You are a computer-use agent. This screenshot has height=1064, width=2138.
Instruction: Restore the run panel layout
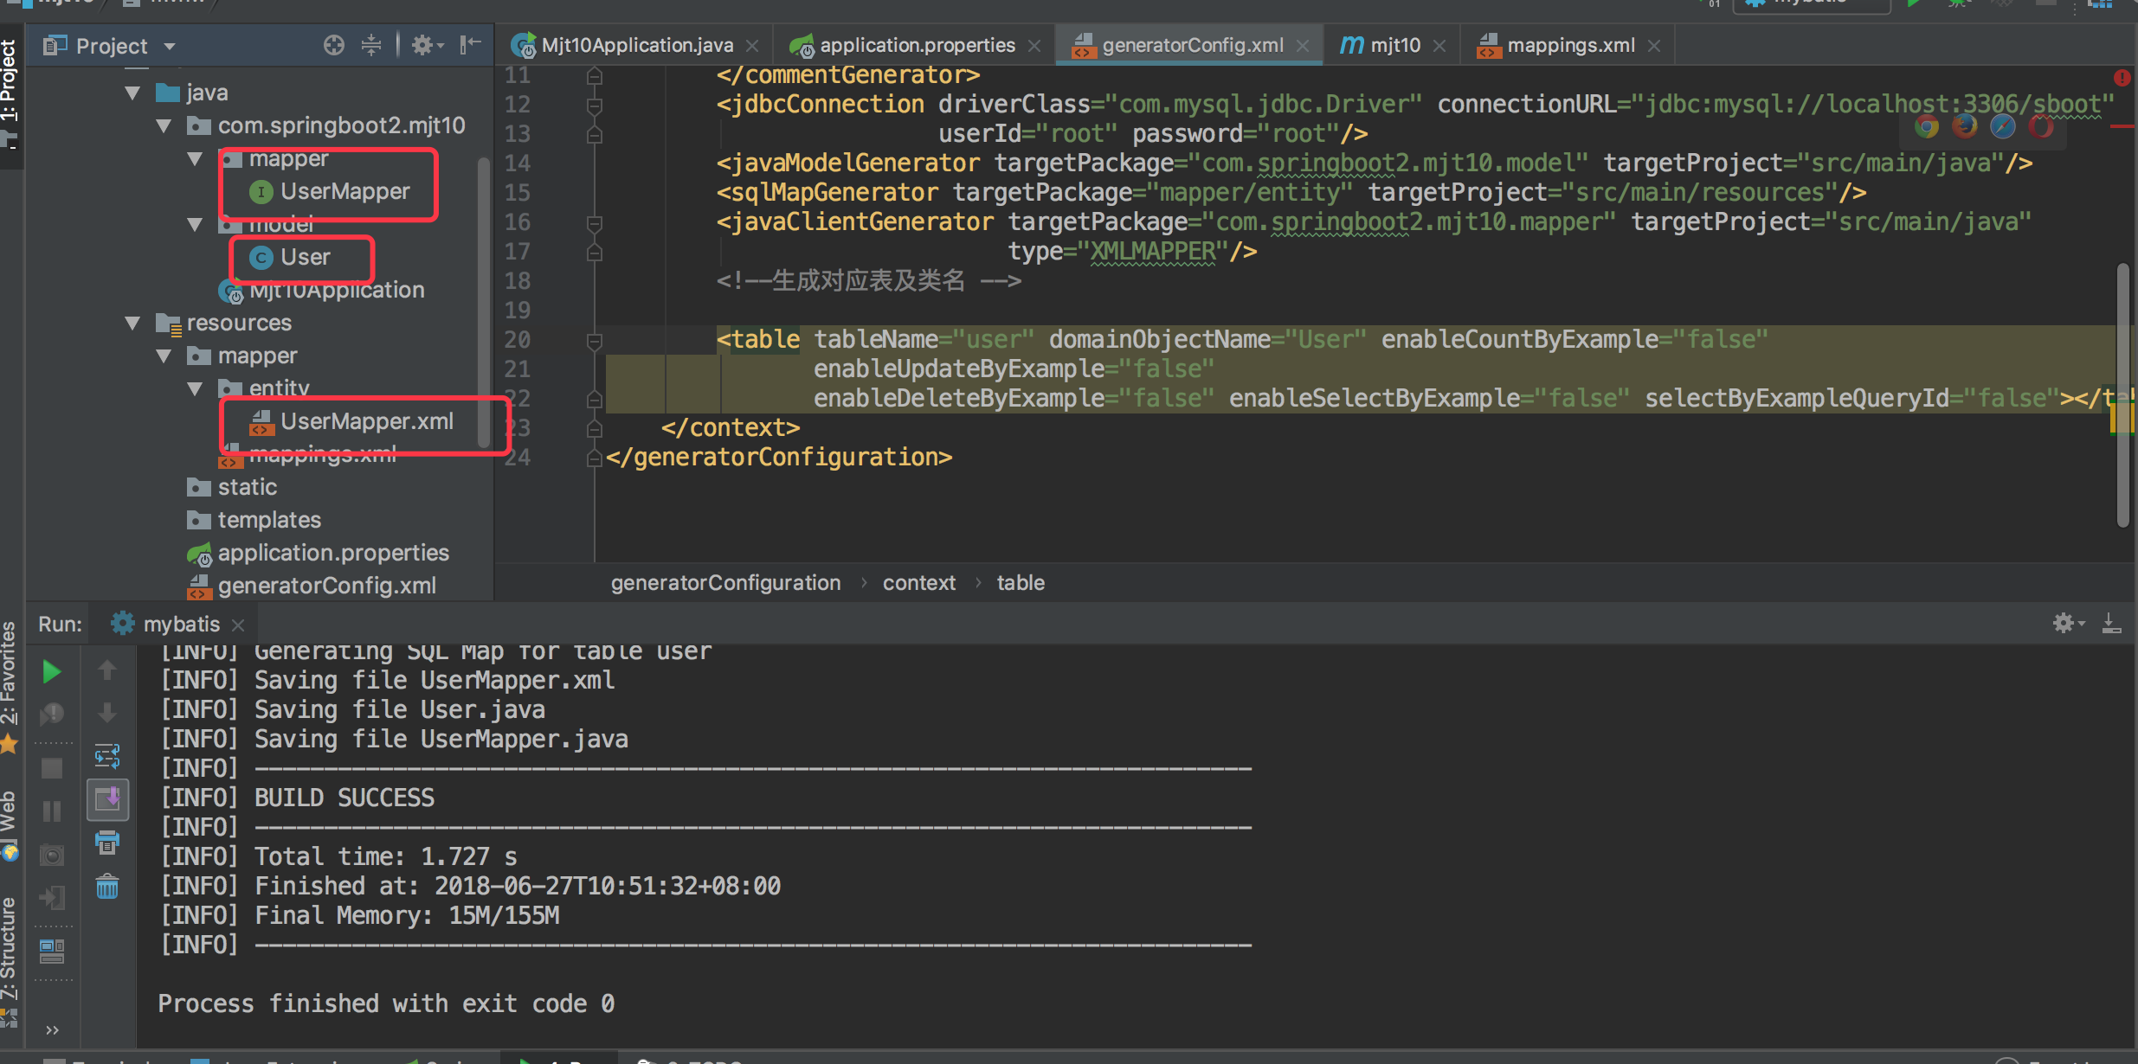[52, 952]
